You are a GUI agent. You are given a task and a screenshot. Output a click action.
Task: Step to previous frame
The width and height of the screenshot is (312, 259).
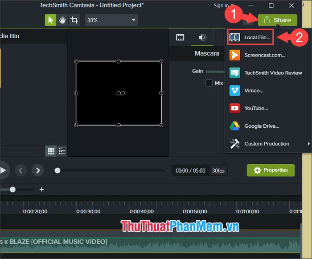21,170
